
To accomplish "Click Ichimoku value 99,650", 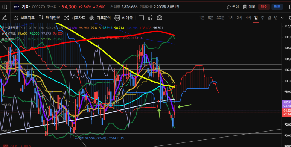I will [23, 33].
